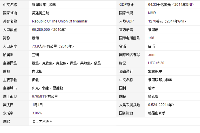Select the 国务资政 label

click(126, 113)
